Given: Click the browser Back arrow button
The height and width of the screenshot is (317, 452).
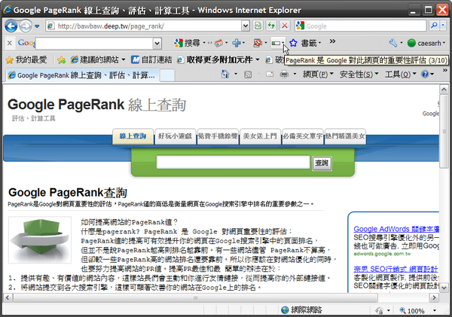Looking at the screenshot, I should (x=11, y=26).
